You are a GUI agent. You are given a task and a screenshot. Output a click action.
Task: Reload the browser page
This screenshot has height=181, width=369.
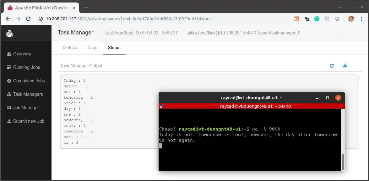coord(29,19)
